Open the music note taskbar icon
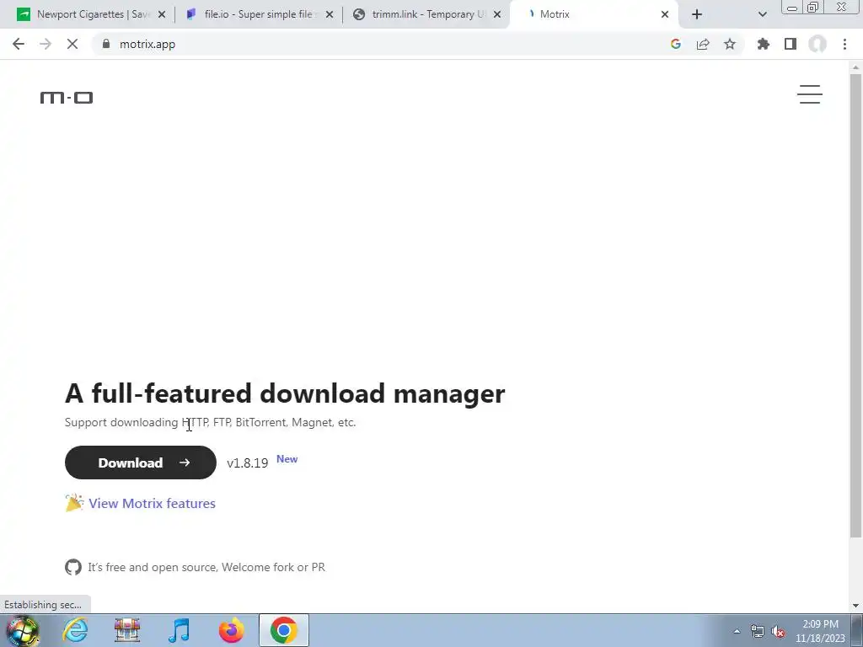The image size is (863, 647). click(179, 630)
